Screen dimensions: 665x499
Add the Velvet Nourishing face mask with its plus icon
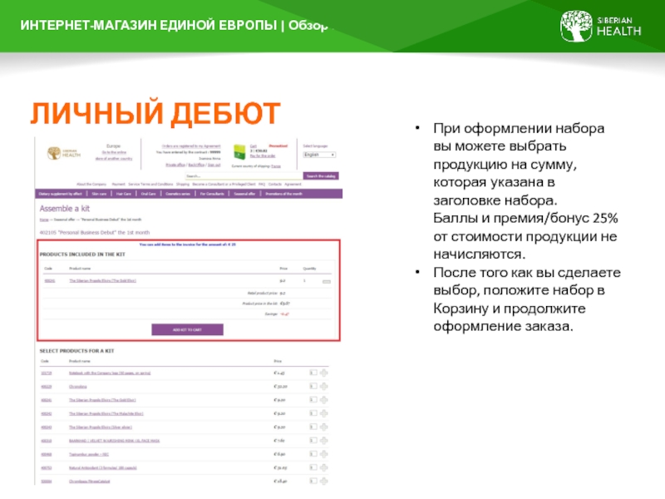(324, 441)
